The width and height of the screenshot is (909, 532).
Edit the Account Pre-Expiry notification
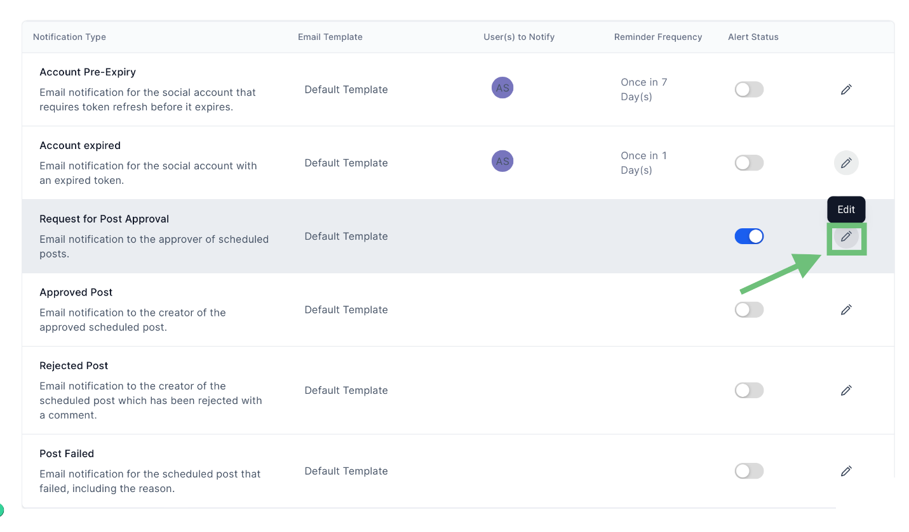pos(846,89)
